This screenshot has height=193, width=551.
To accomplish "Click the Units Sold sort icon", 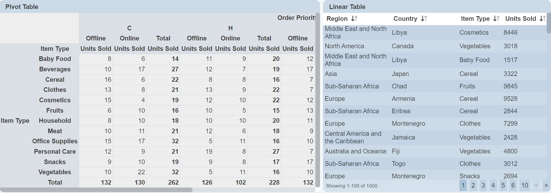I will (x=542, y=19).
